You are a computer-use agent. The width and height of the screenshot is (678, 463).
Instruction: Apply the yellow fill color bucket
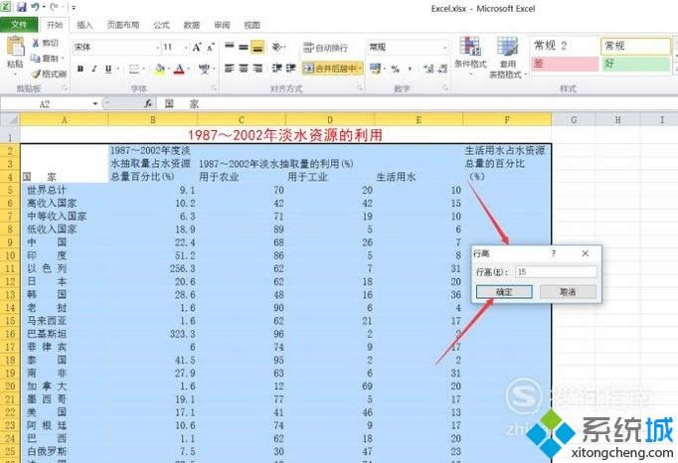pyautogui.click(x=159, y=69)
